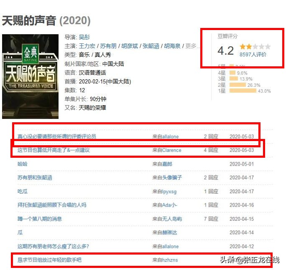Image resolution: width=286 pixels, height=270 pixels.
Task: Click the 2星 26.3% rating bar
Action: pos(237,85)
